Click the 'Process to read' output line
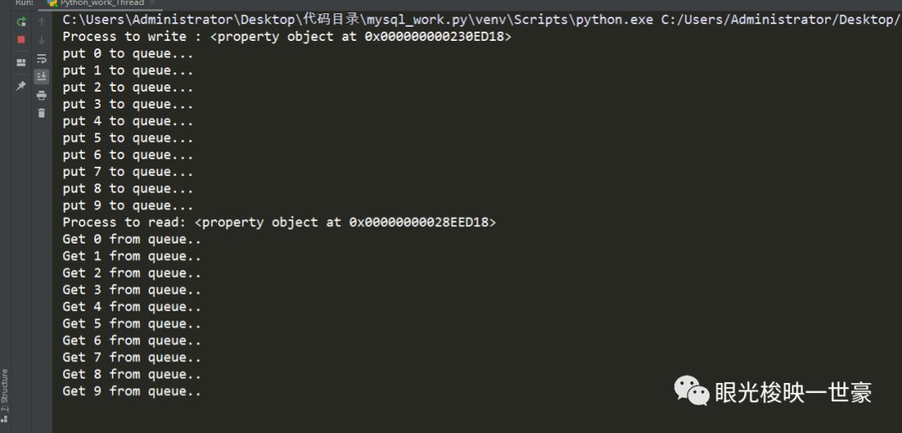902x433 pixels. [x=278, y=222]
